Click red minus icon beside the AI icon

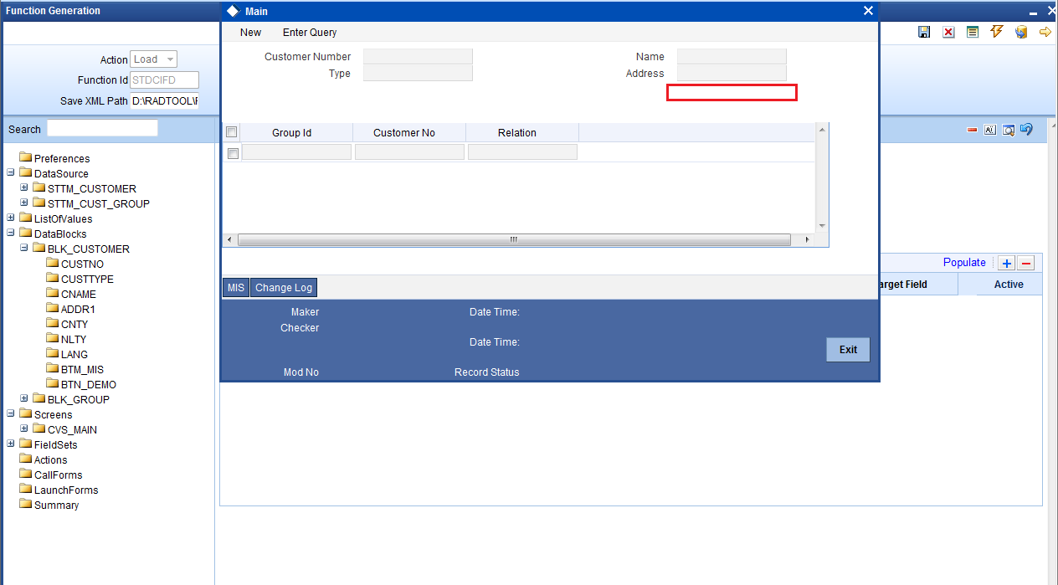pyautogui.click(x=972, y=130)
